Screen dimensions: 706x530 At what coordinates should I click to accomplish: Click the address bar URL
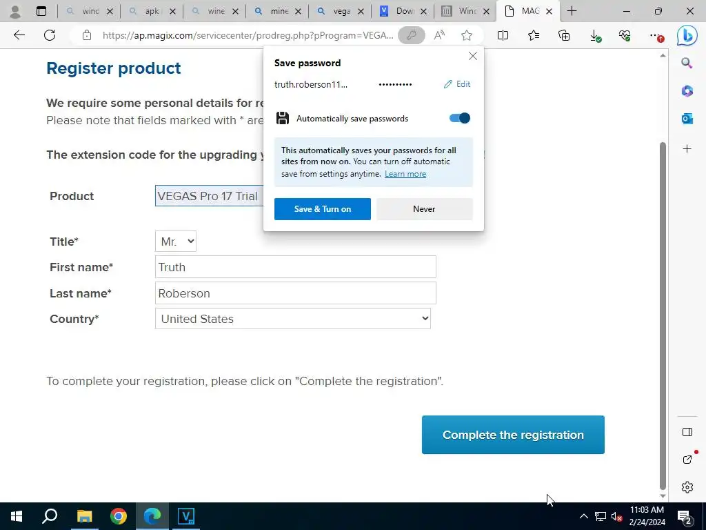pos(248,35)
